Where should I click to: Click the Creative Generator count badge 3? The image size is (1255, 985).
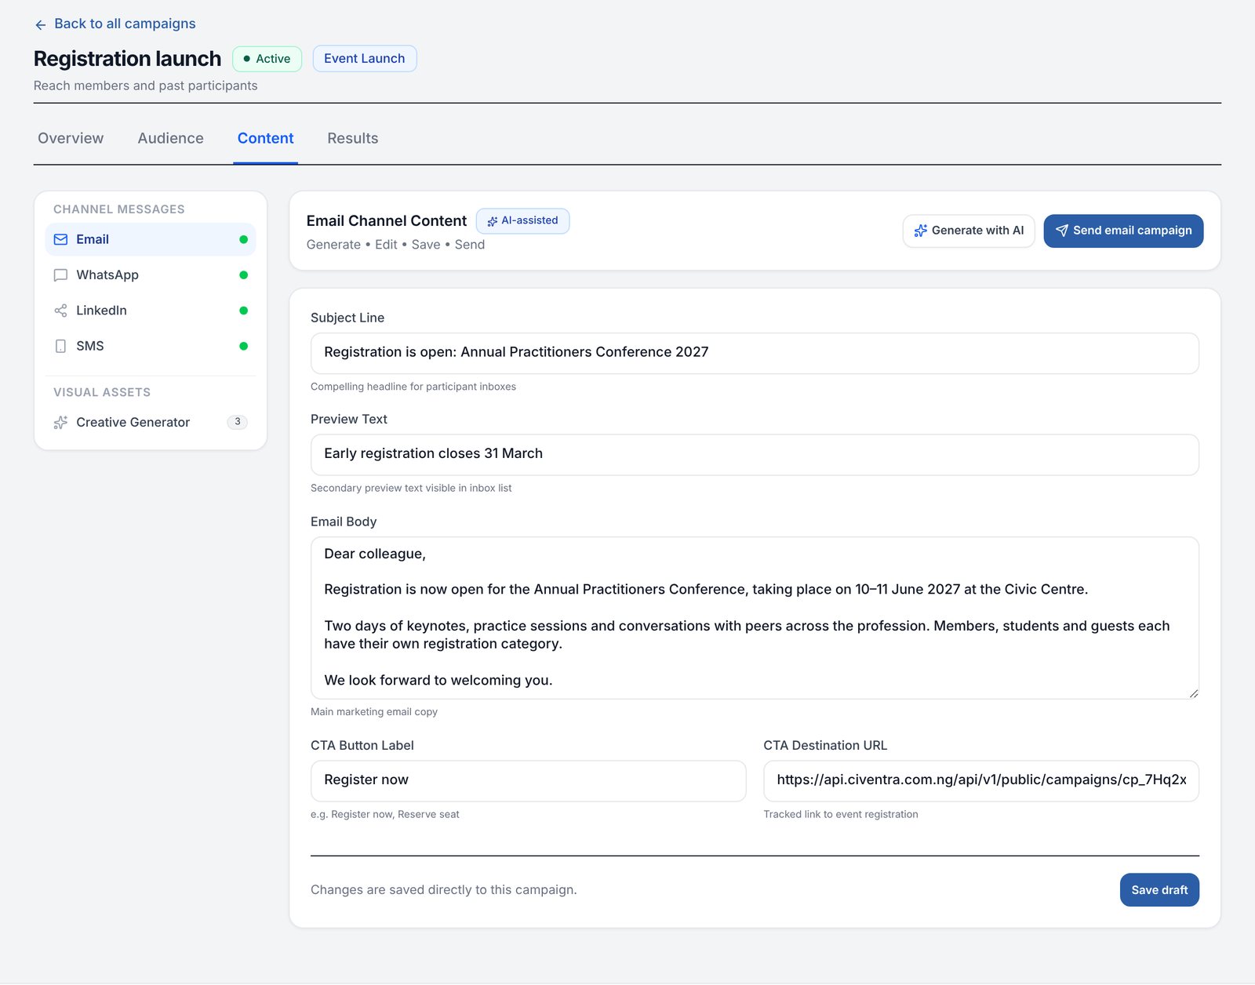[238, 422]
